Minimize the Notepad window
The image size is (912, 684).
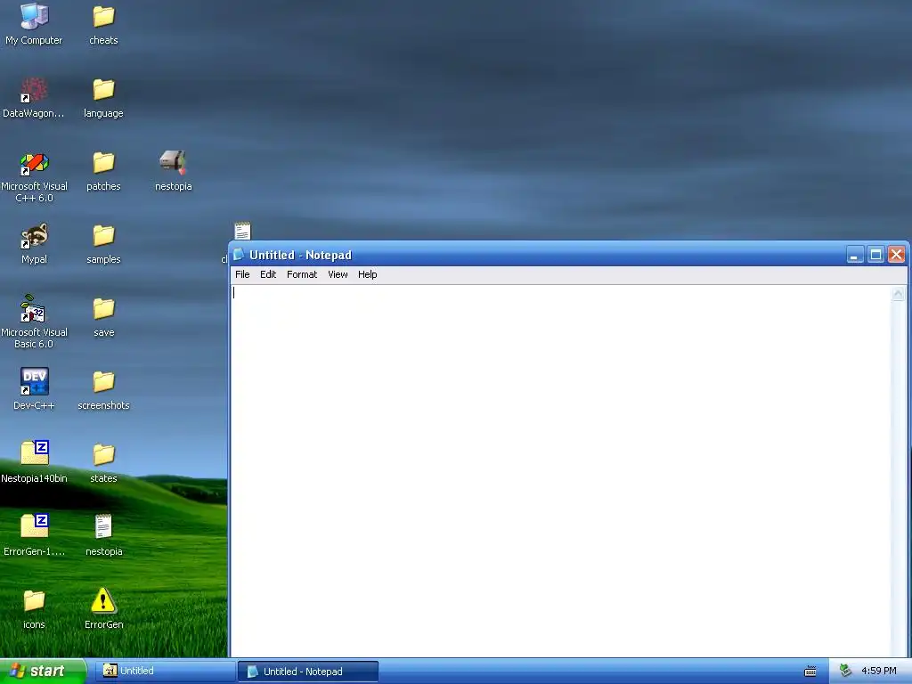pos(855,255)
